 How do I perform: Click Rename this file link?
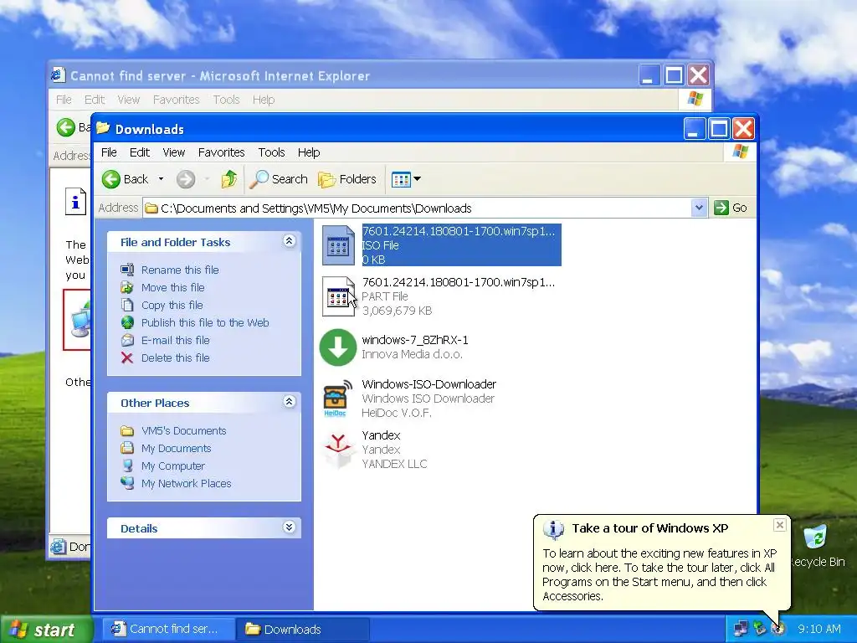coord(180,270)
